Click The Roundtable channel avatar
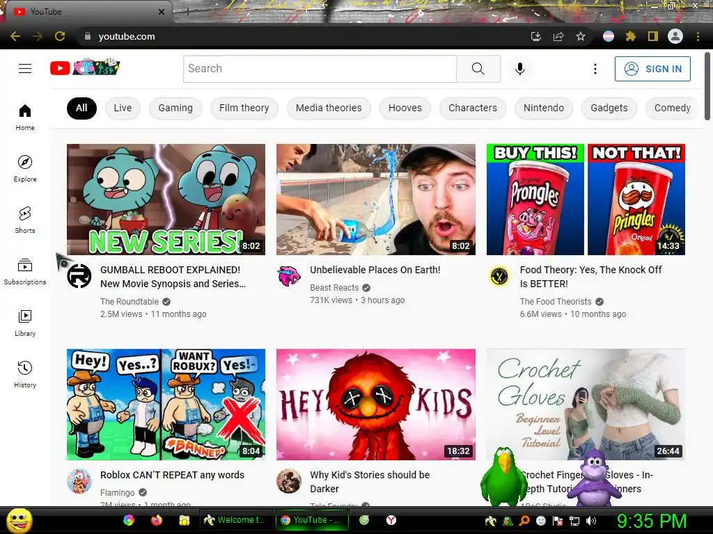Image resolution: width=713 pixels, height=534 pixels. click(79, 276)
